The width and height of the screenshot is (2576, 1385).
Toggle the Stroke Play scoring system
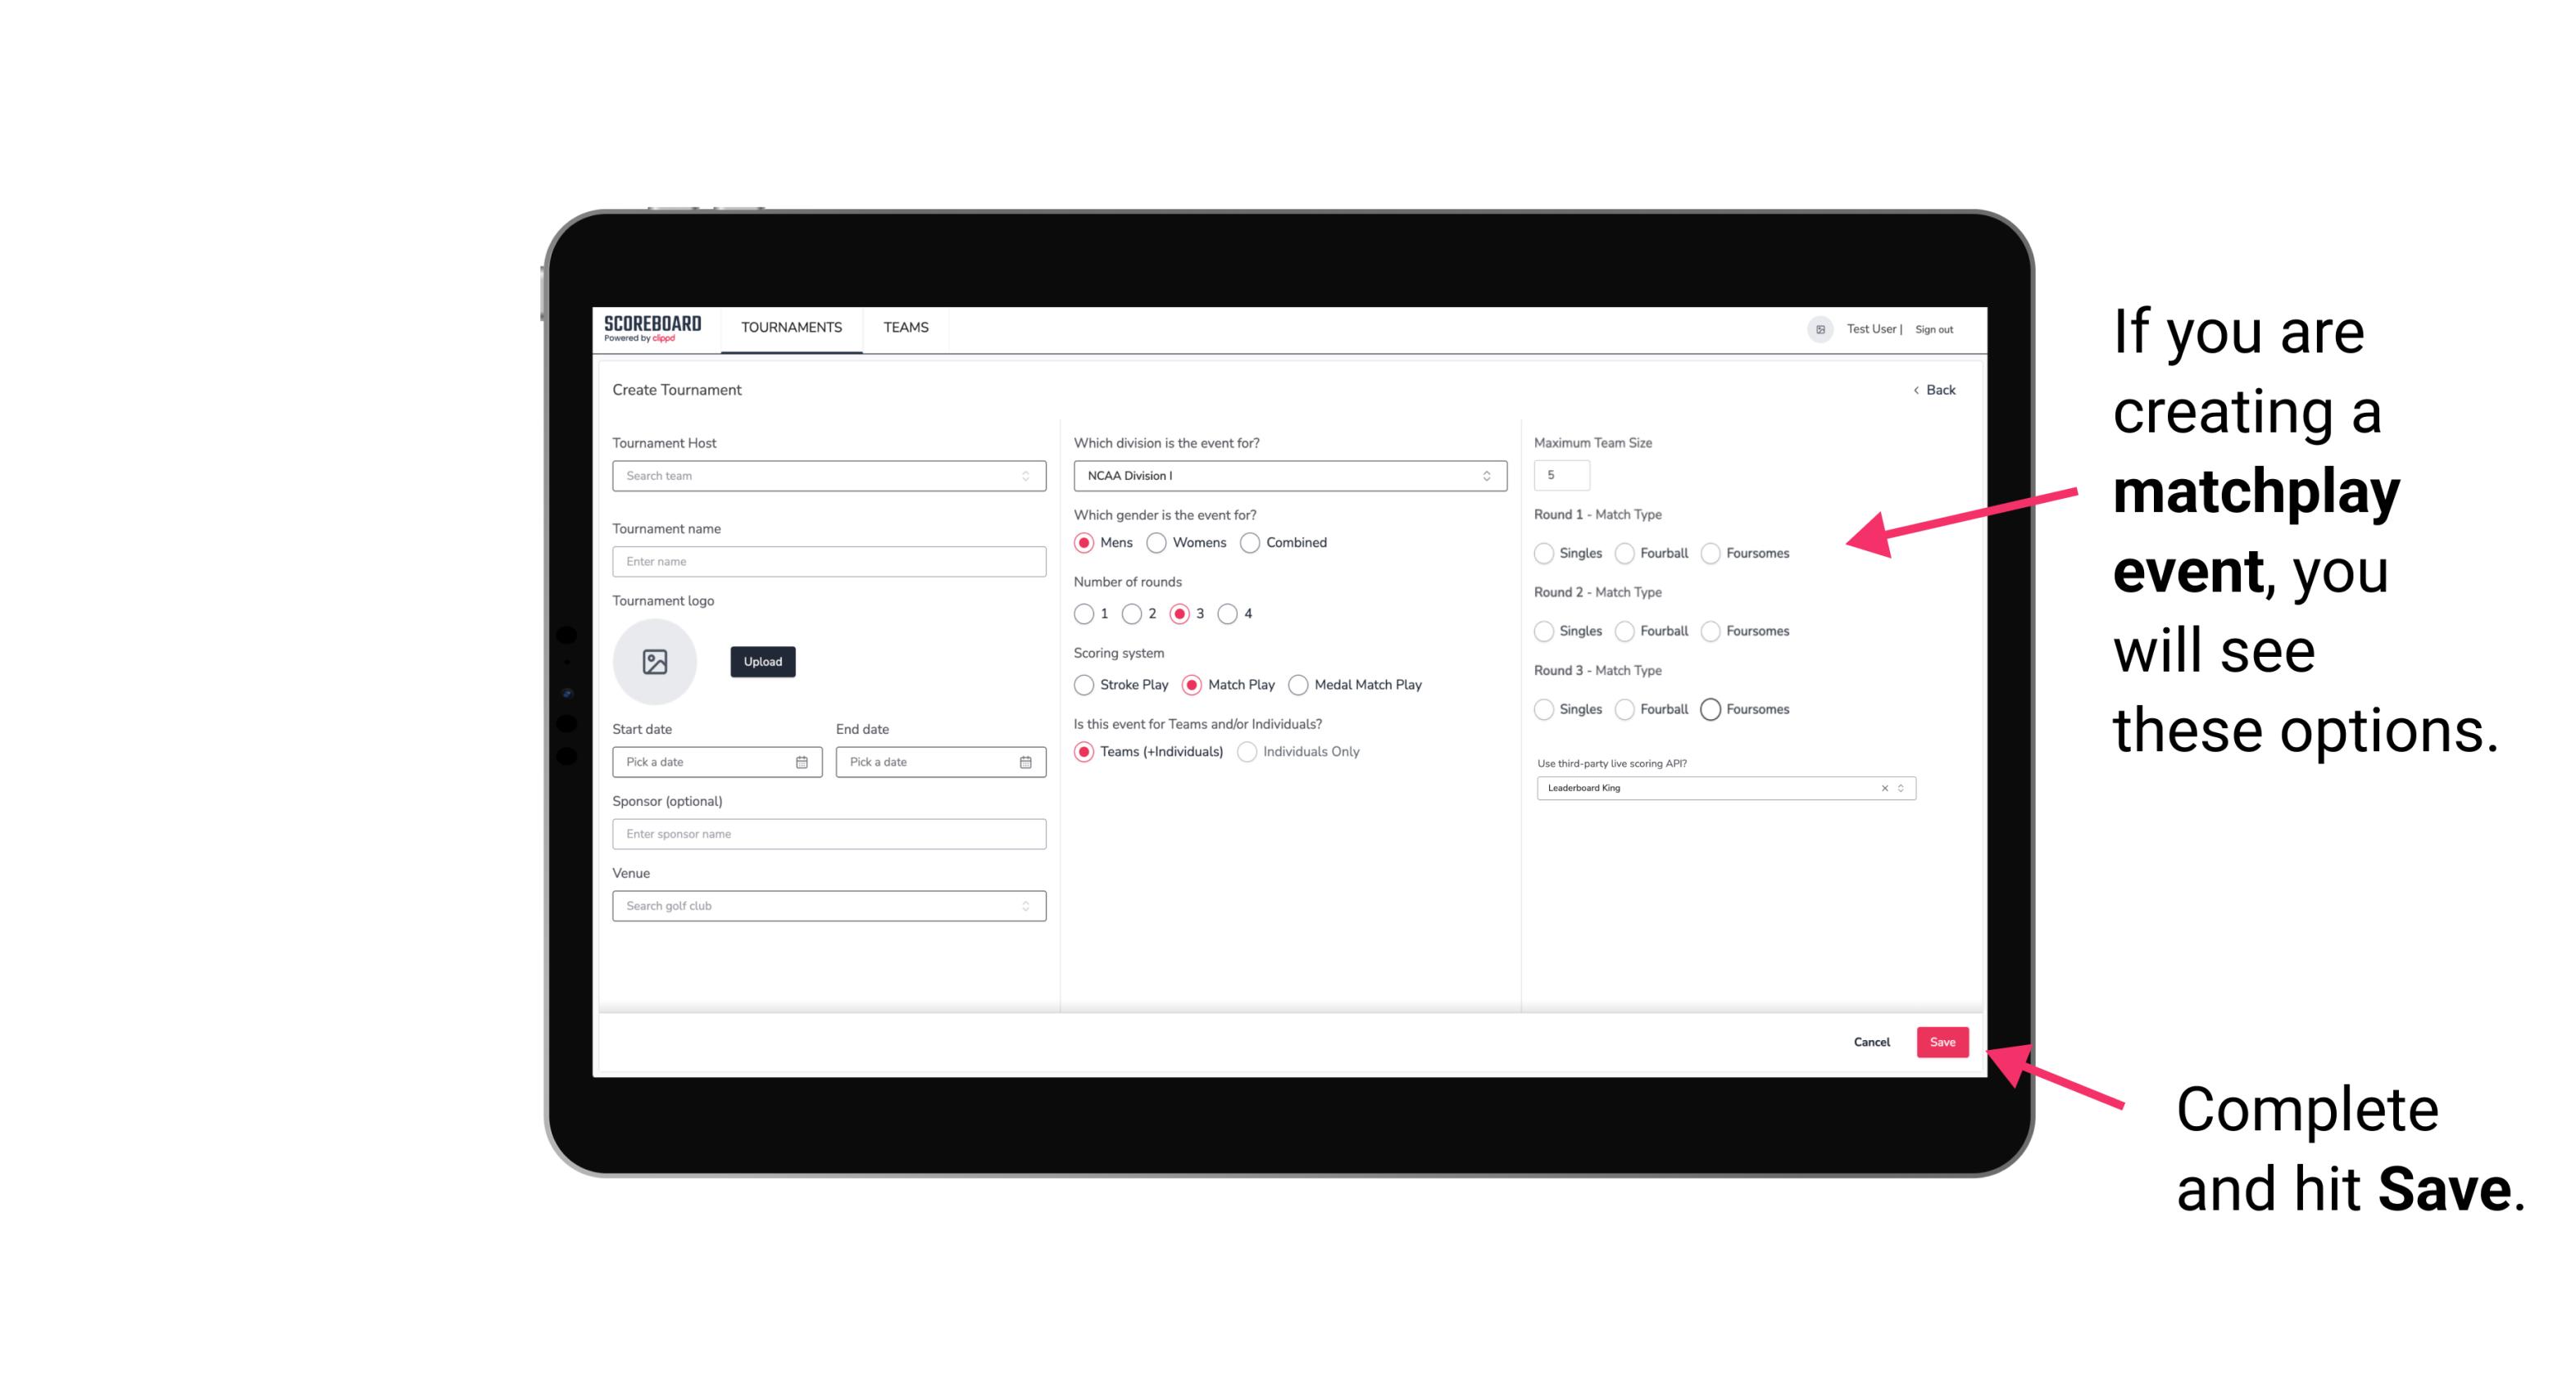[1082, 686]
